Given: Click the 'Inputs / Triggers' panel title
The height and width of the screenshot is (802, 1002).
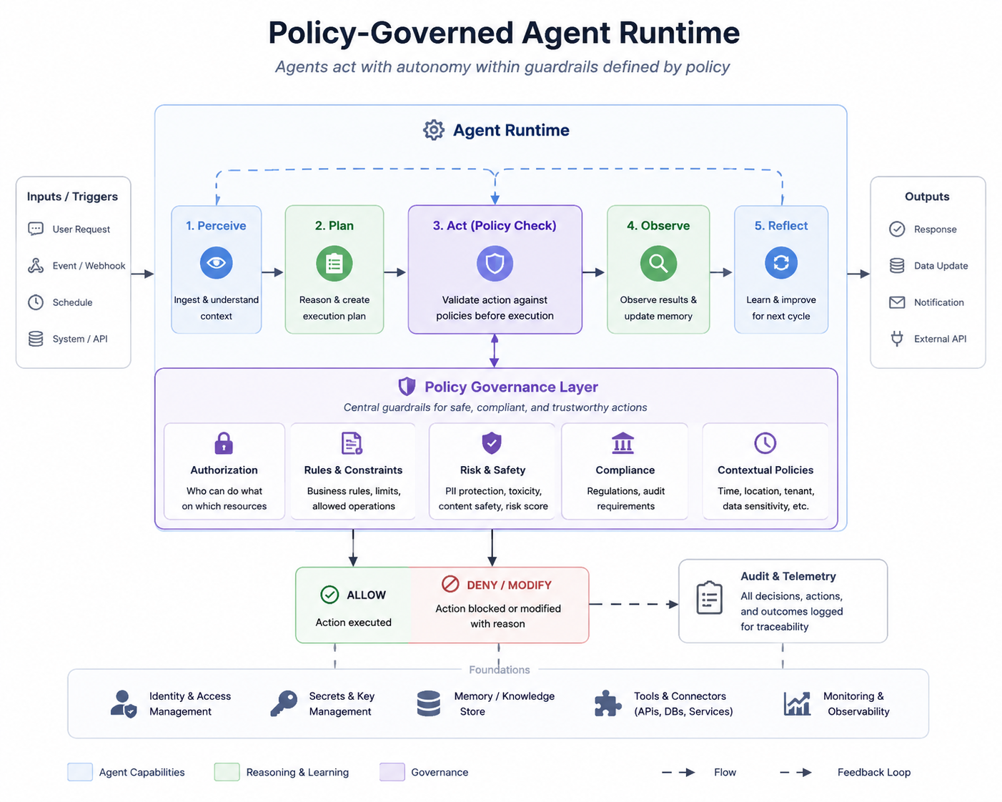Looking at the screenshot, I should (72, 197).
